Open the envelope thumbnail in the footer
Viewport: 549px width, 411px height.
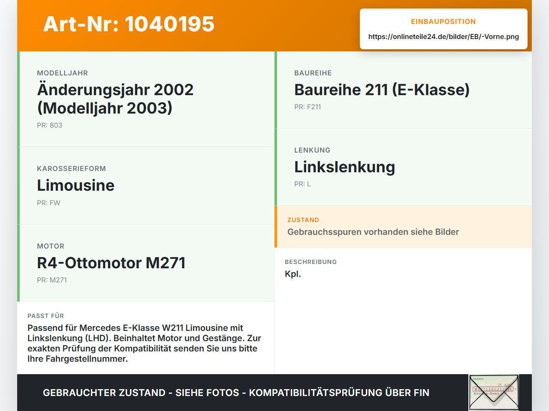494,393
